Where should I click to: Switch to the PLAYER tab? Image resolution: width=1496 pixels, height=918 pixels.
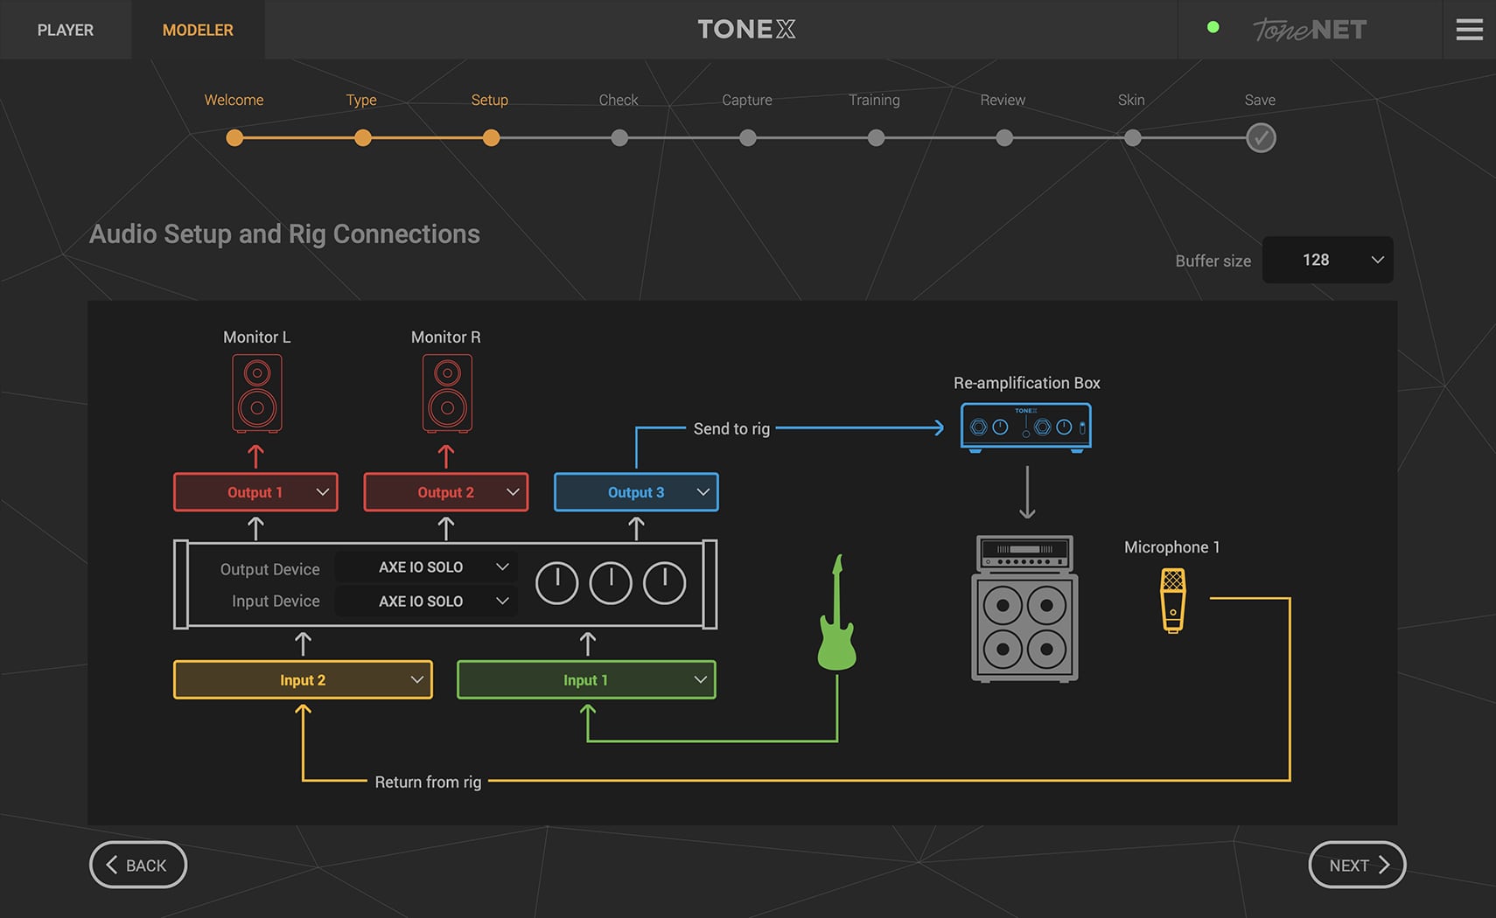(65, 29)
